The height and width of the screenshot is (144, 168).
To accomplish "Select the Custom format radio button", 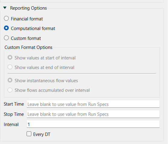I will pos(6,38).
